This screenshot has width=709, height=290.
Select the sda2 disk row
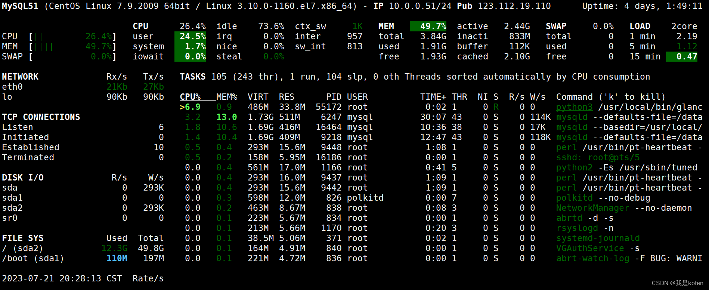click(x=83, y=208)
